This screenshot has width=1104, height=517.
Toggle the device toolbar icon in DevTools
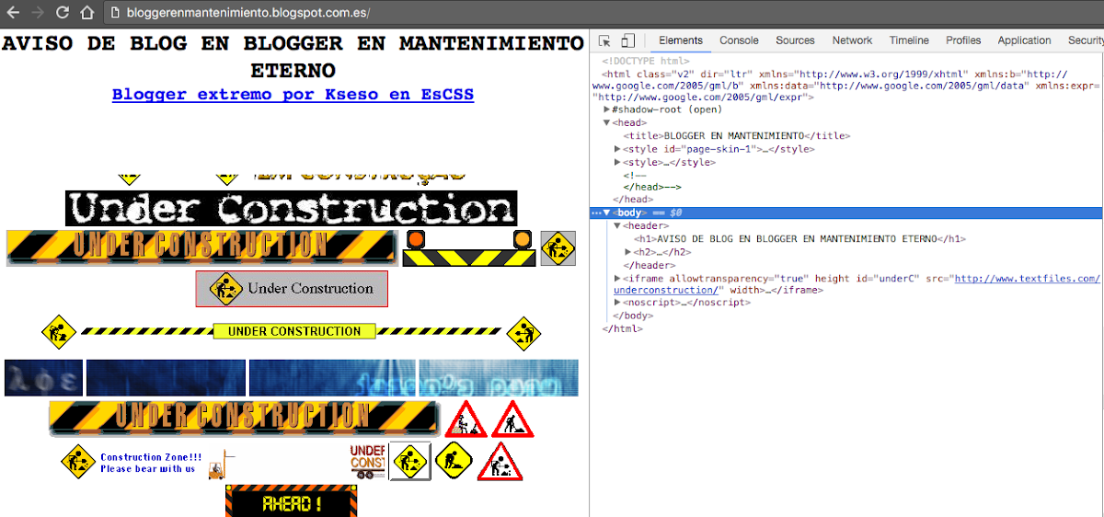pyautogui.click(x=627, y=40)
